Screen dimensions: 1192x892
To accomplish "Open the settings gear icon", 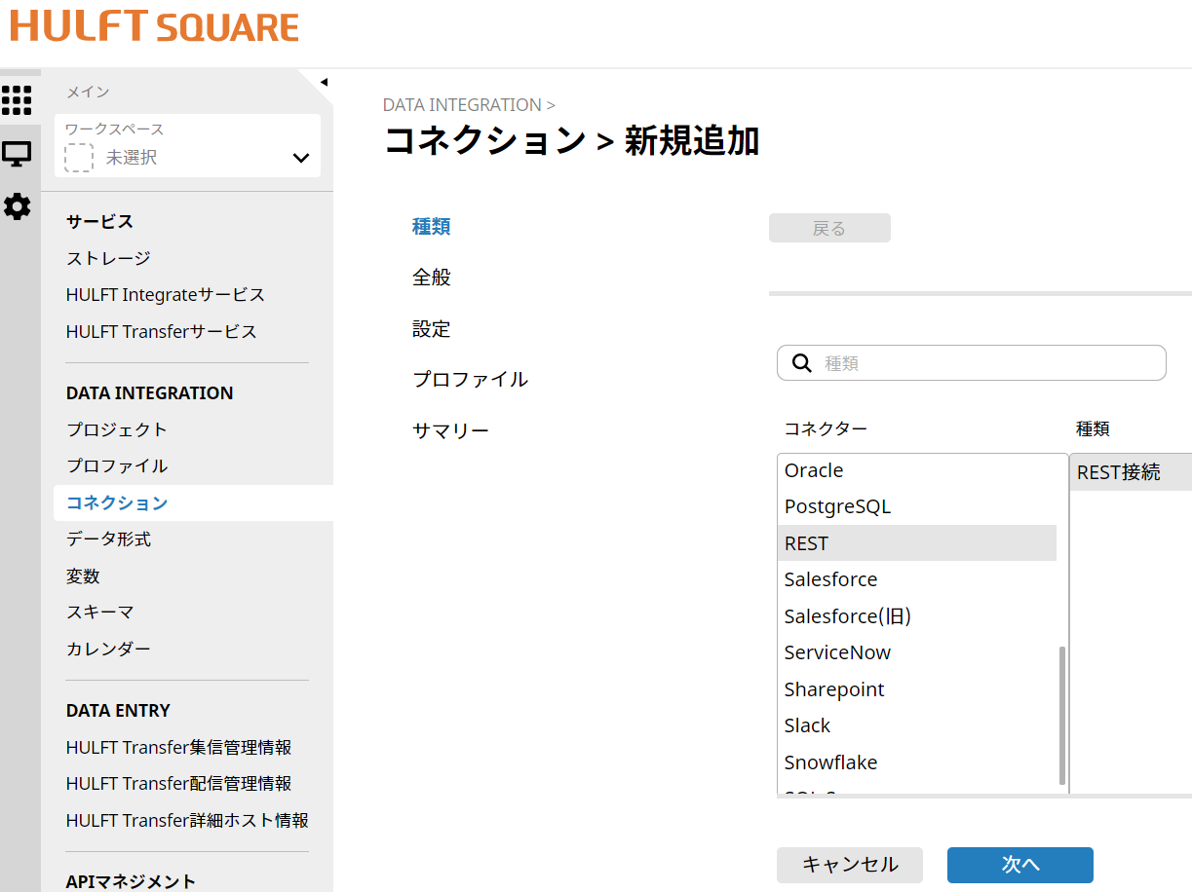I will pyautogui.click(x=17, y=206).
